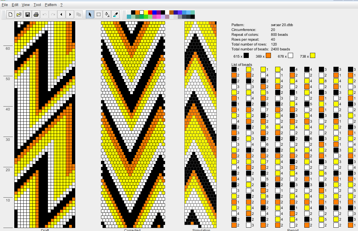Click the black bead swatch beside 615 x
This screenshot has height=231, width=358.
[x=246, y=56]
